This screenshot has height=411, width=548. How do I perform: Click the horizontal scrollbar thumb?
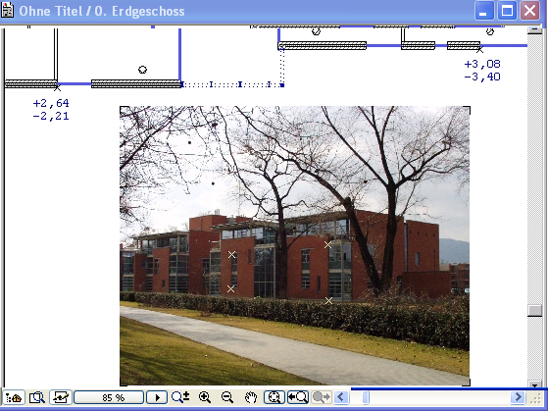coord(366,397)
